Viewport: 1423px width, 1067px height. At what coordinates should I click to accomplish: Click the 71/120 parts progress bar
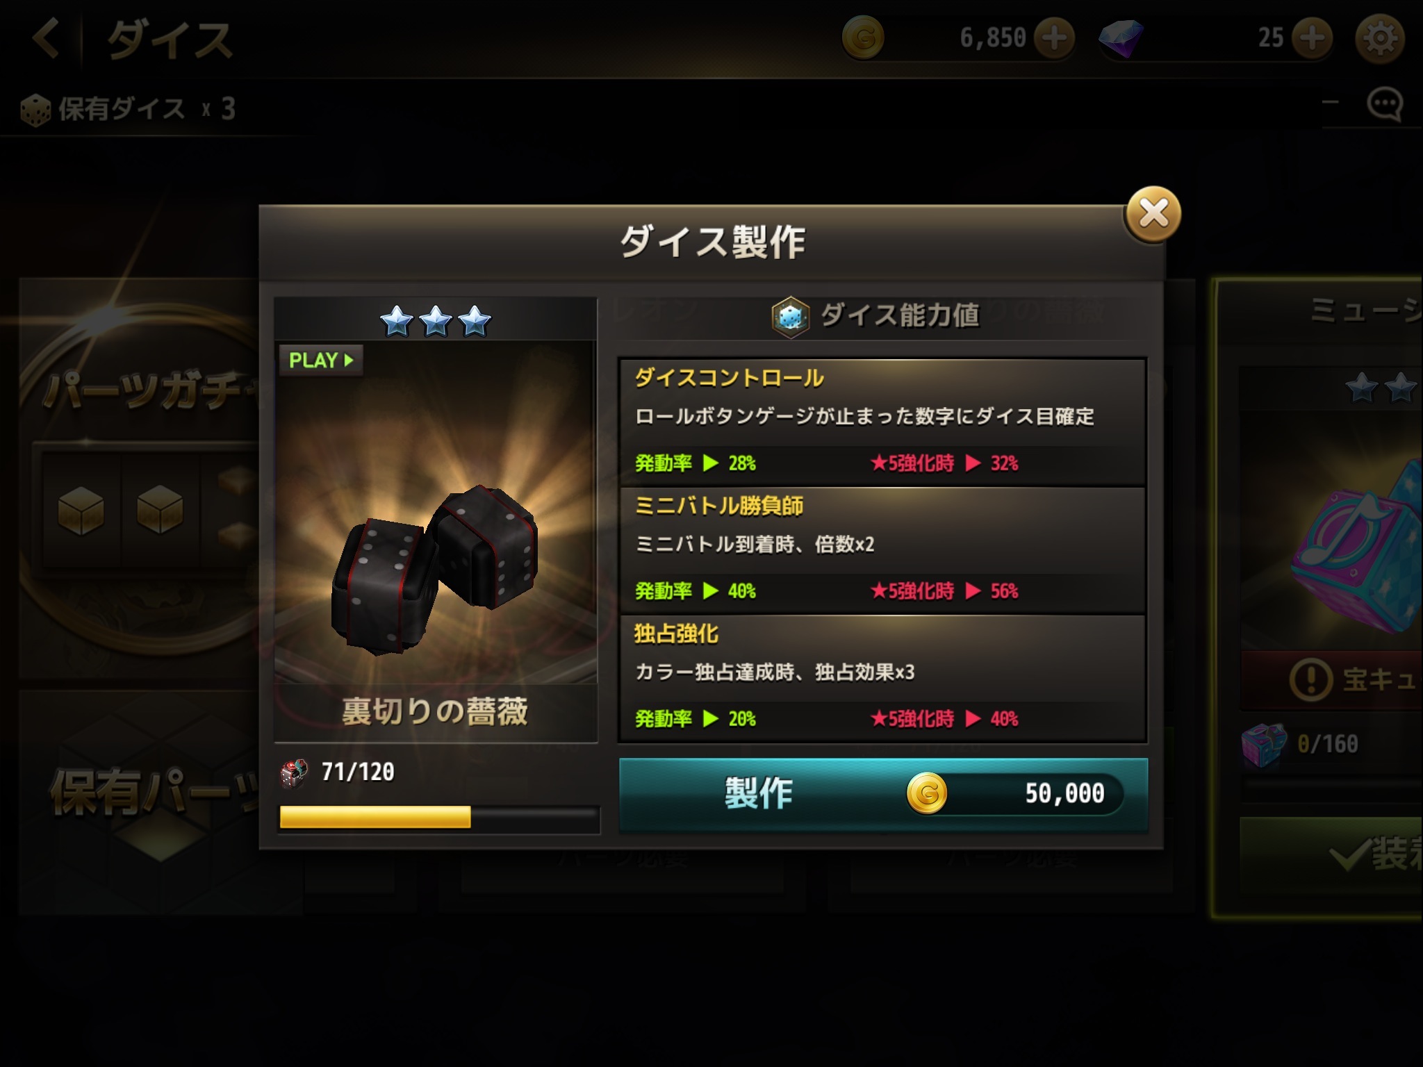coord(438,818)
